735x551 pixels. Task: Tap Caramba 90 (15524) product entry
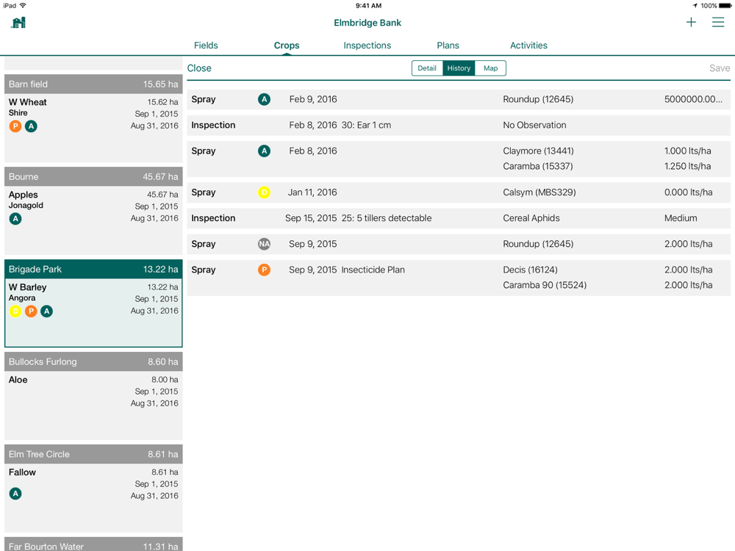(x=545, y=285)
